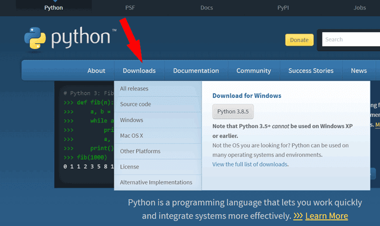Open the Downloads navigation menu
This screenshot has width=380, height=226.
(x=139, y=71)
